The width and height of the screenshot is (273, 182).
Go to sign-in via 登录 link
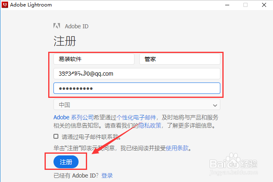[107, 176]
